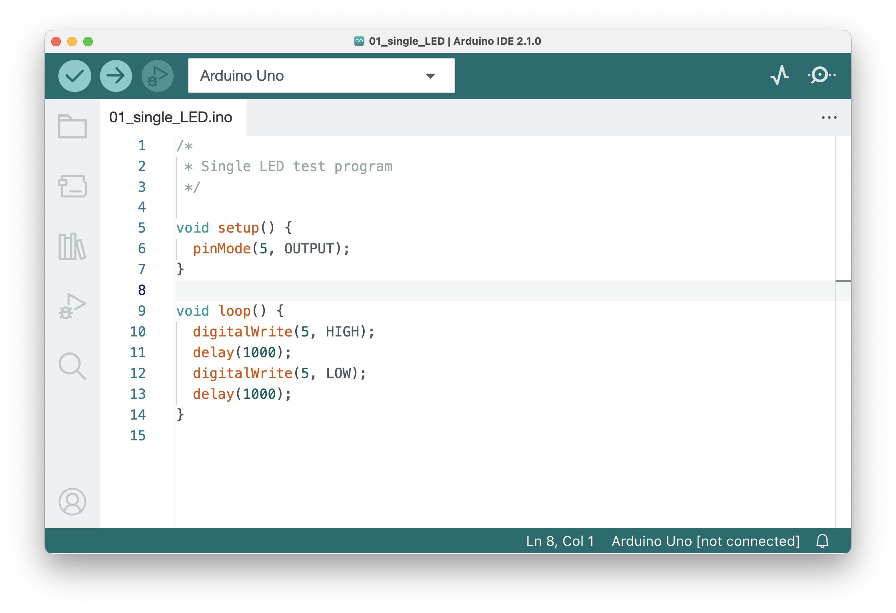Click on digitalWrite(5, LOW); line
Screen dimensions: 896x613
pos(280,373)
